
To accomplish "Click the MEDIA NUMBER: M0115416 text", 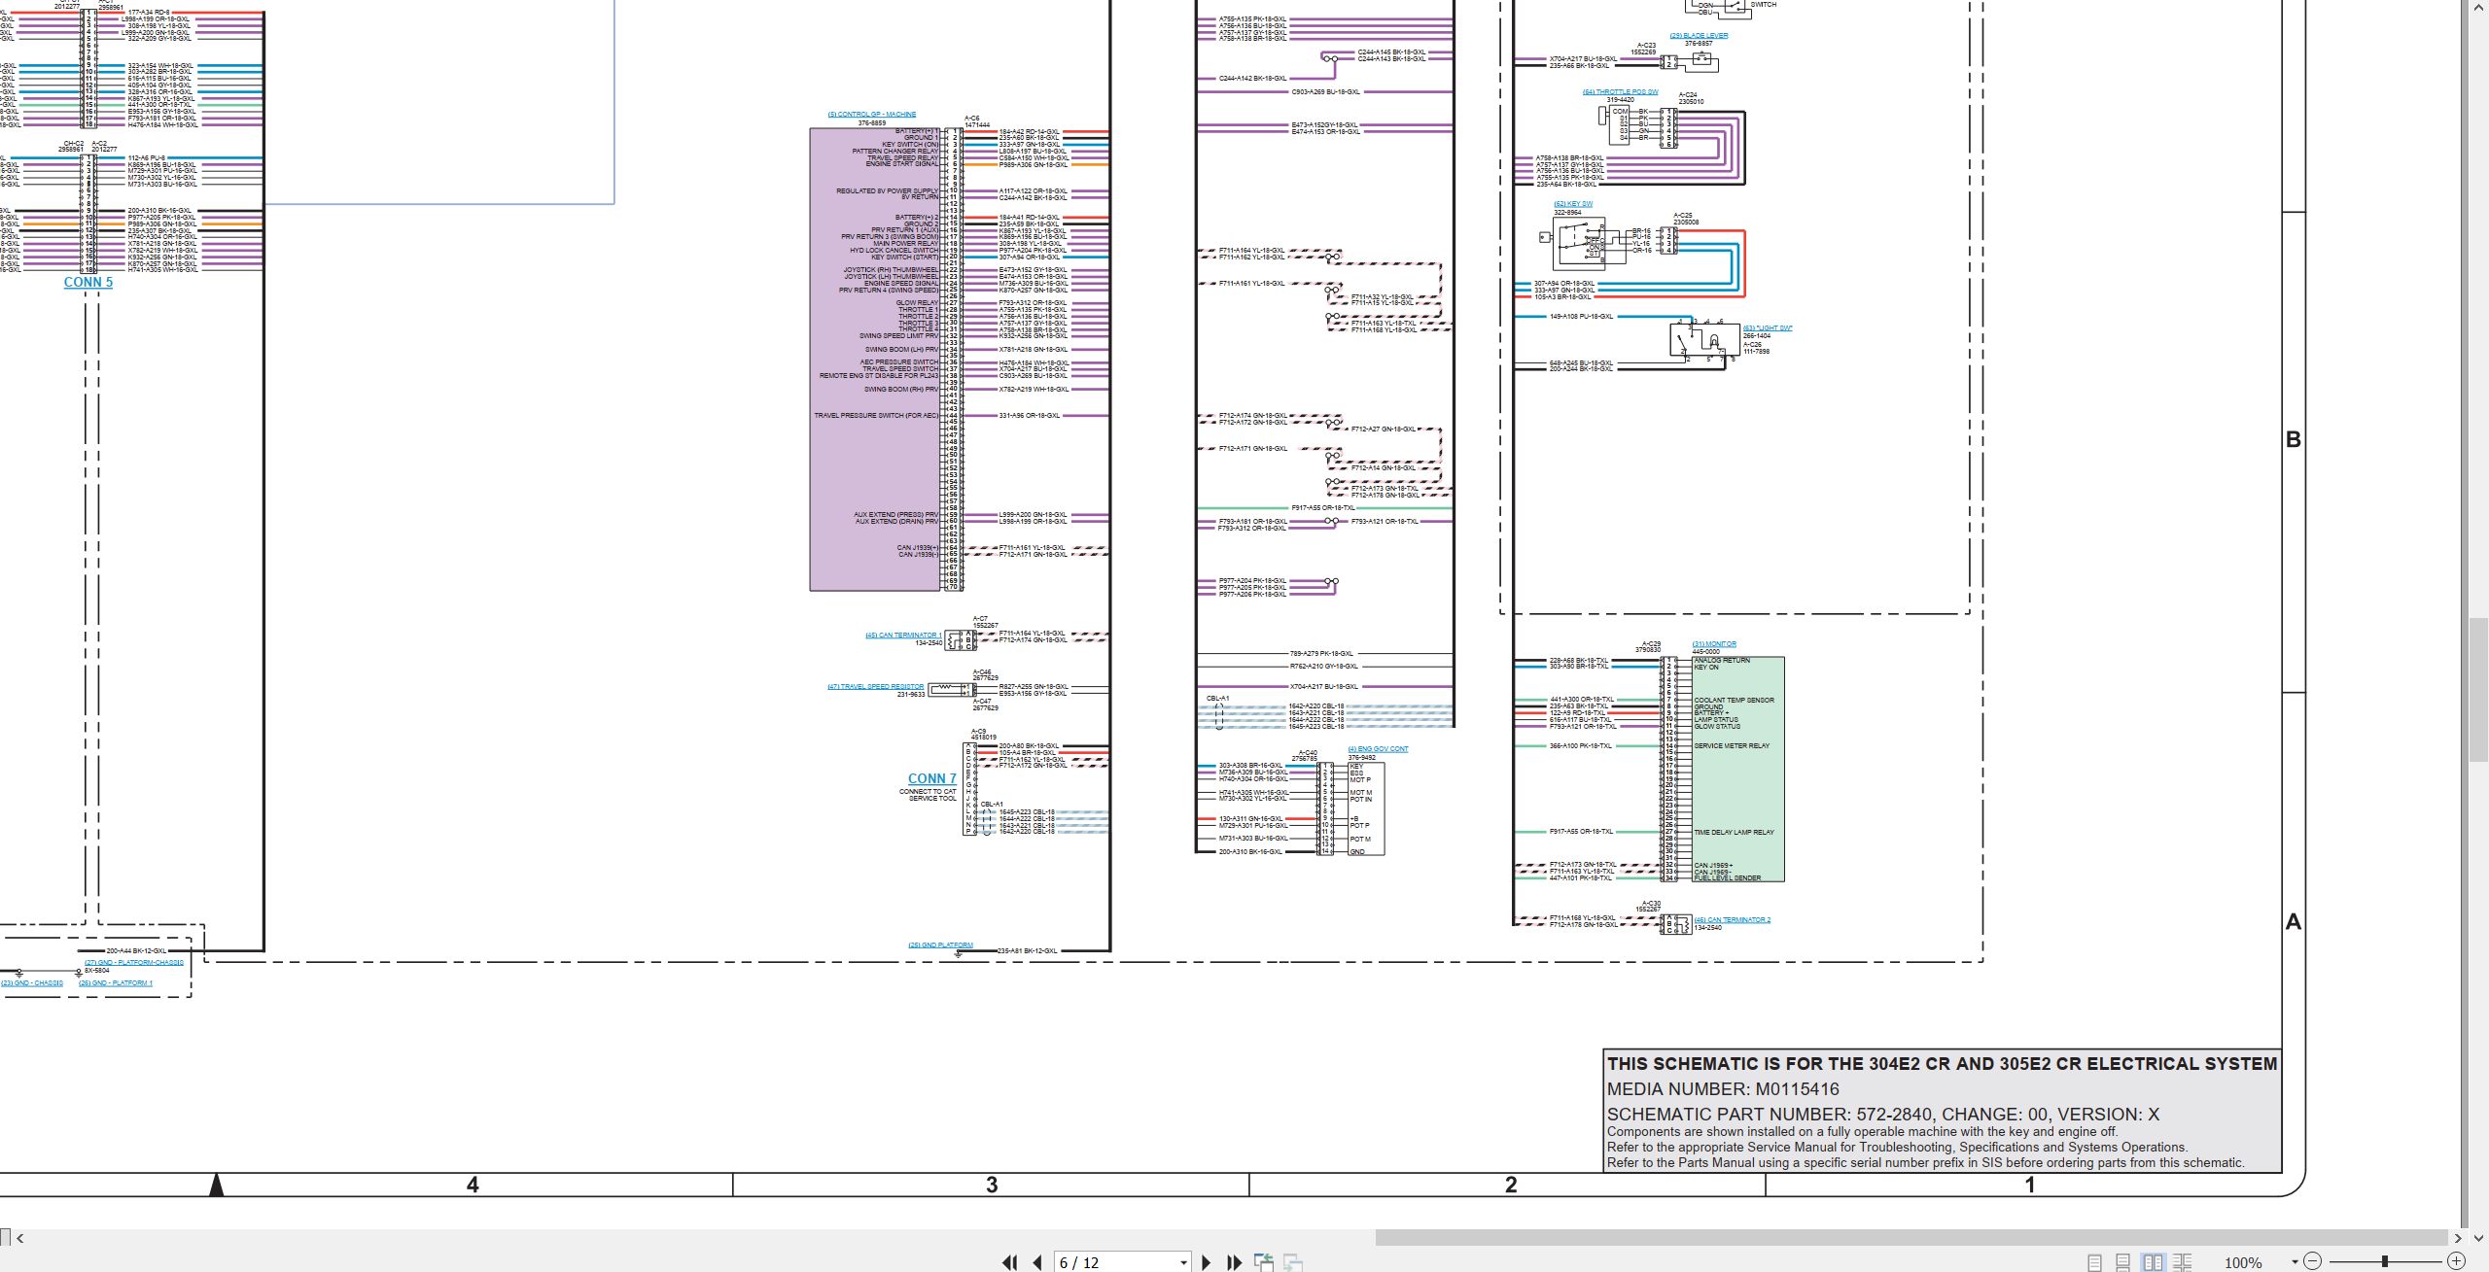I will [1723, 1089].
